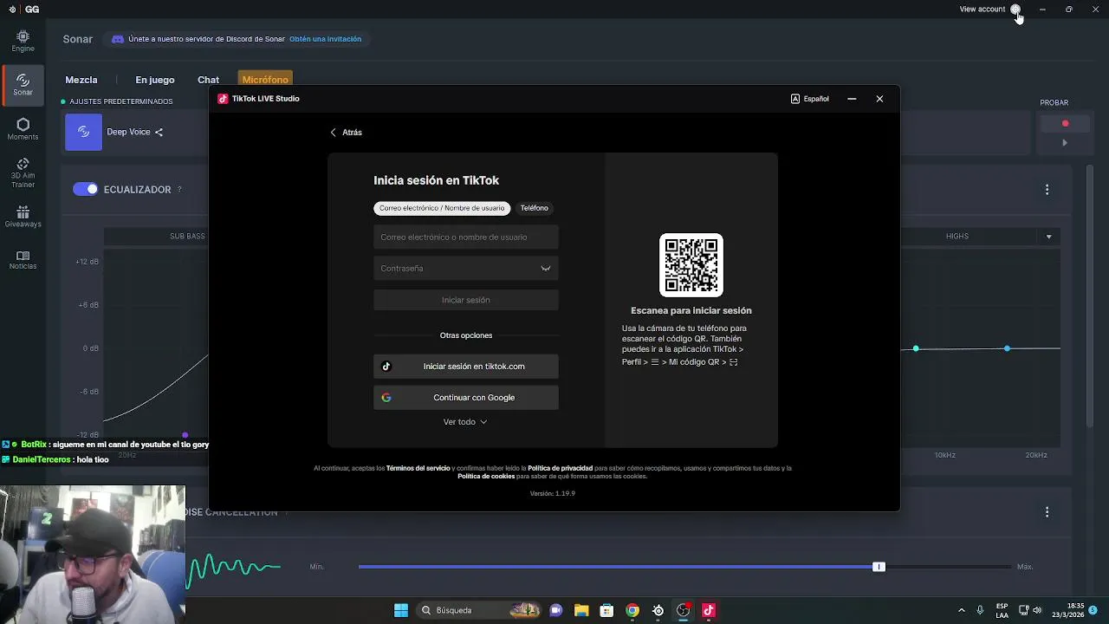Viewport: 1109px width, 624px height.
Task: Click Iniciar sesión en tiktok.com
Action: pos(466,367)
